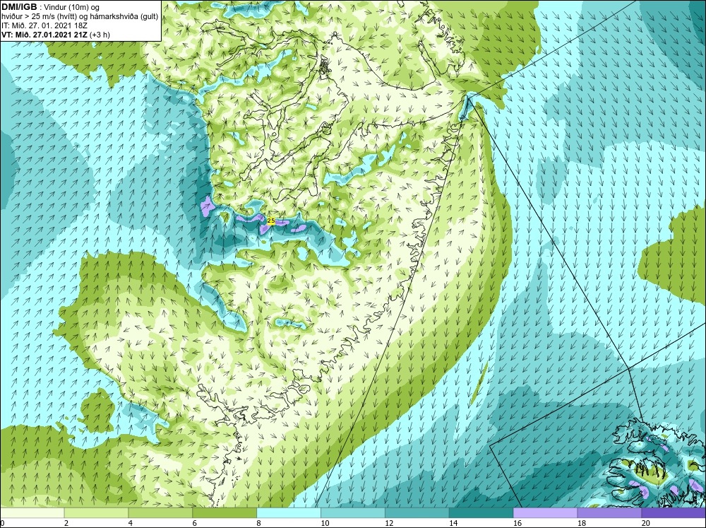706x528 pixels.
Task: Click the legend value 2
Action: 66,523
